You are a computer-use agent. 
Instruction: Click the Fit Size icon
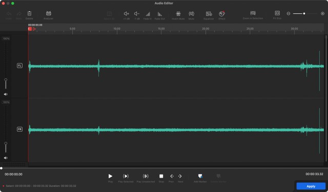pos(277,13)
